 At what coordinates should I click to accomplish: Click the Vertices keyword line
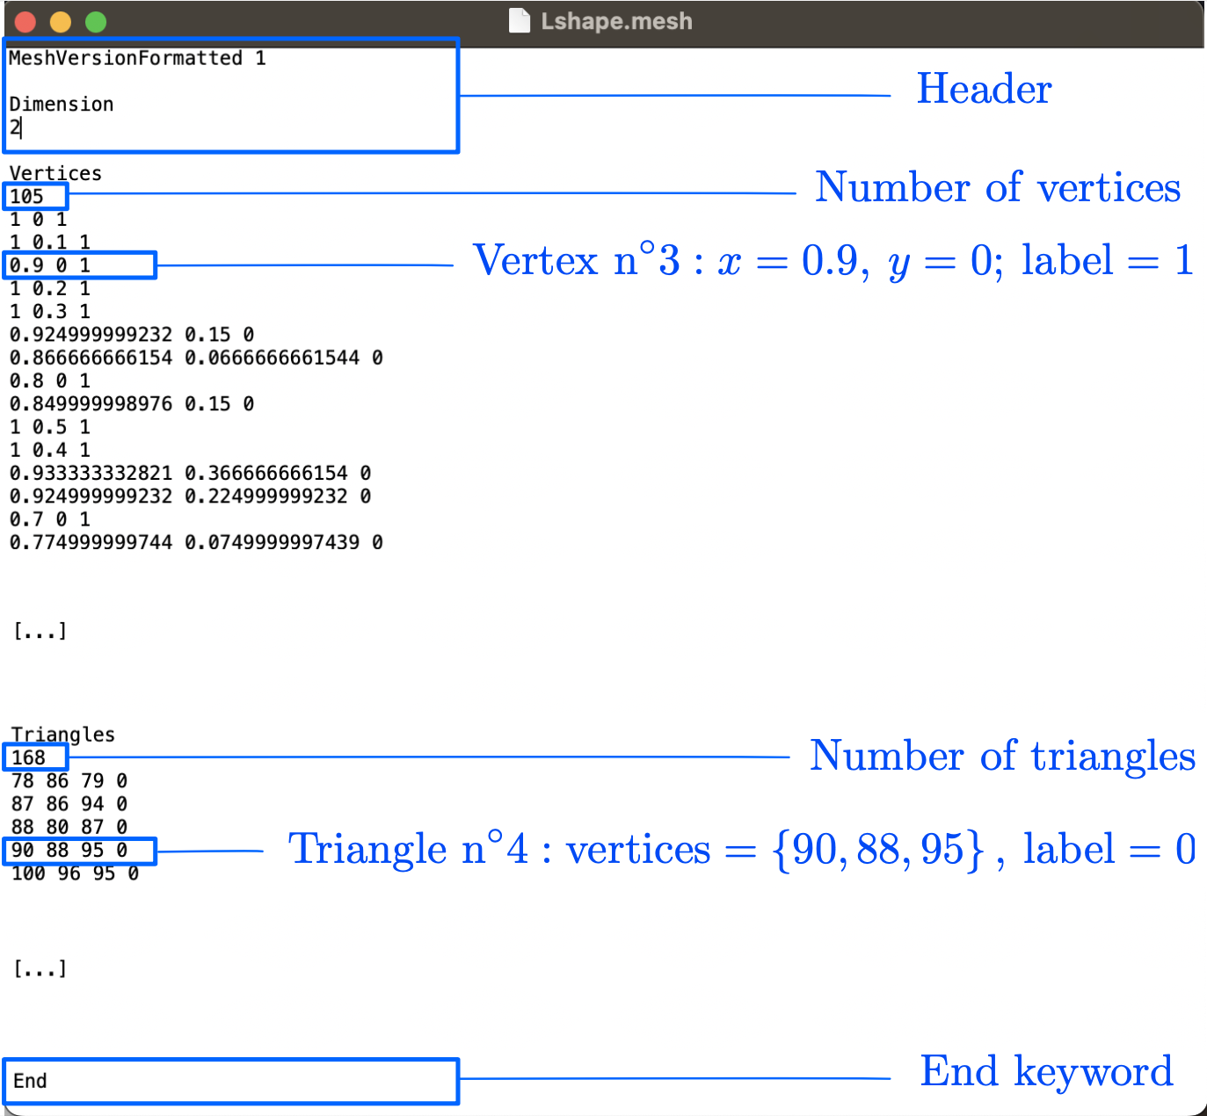[x=55, y=173]
